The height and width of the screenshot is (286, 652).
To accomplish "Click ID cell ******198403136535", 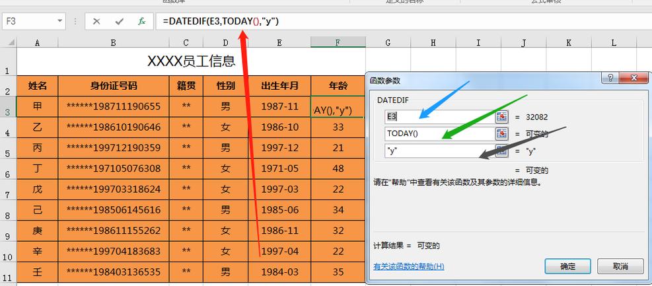I will click(x=114, y=273).
